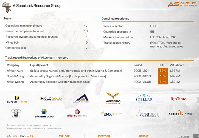Click the value 18 for companies founded
The width and height of the screenshot is (199, 138).
click(x=86, y=31)
